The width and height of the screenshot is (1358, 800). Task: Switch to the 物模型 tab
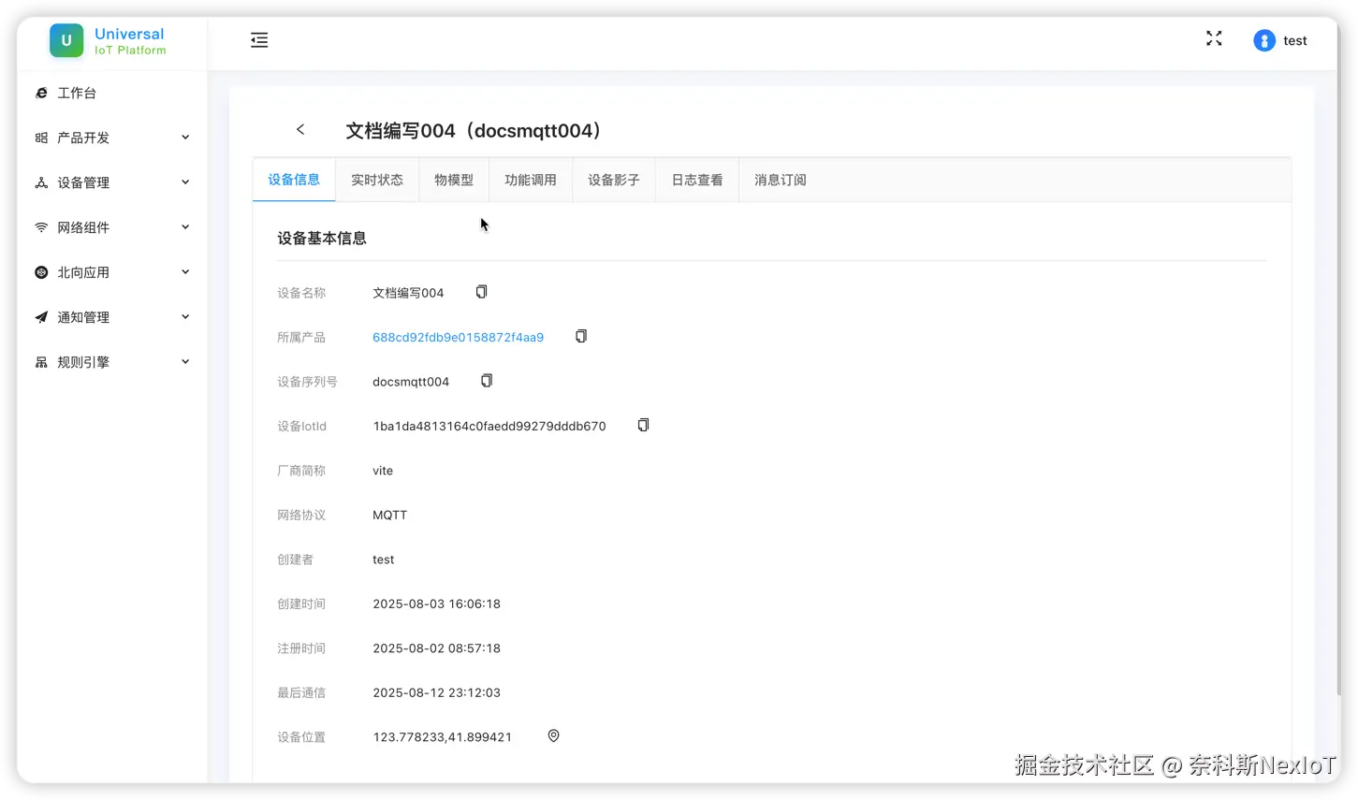click(x=454, y=180)
